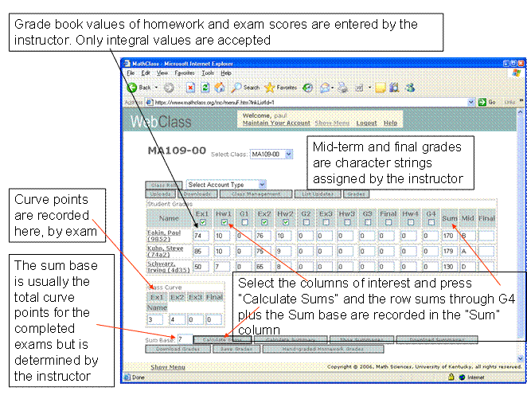Click the Stop loading icon

point(191,87)
